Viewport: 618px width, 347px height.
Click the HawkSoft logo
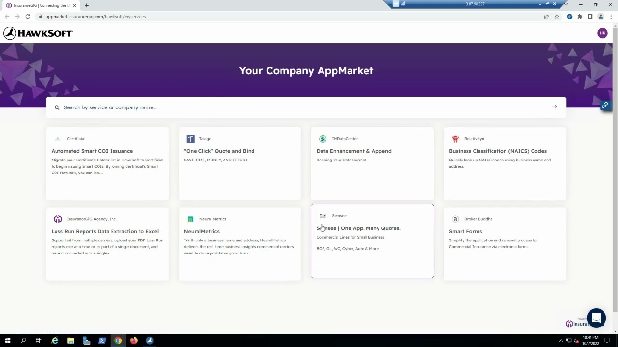tap(38, 33)
